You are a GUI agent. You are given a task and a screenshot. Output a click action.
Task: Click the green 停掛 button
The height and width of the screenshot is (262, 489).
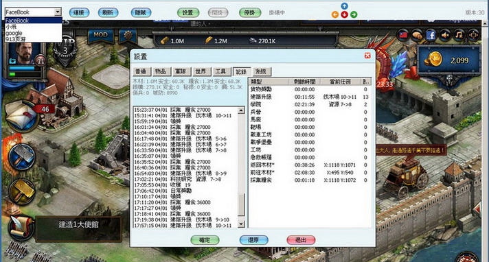click(249, 12)
